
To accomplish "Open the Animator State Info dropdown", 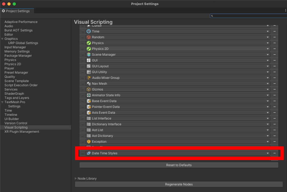I will coord(268,95).
